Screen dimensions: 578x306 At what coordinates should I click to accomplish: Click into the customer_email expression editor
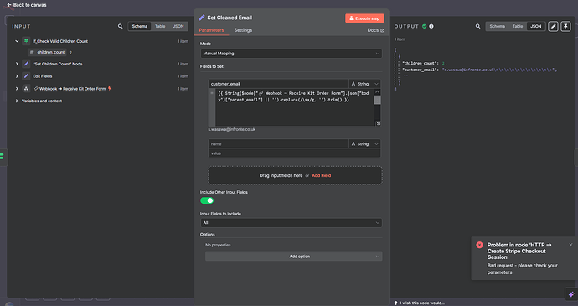295,107
